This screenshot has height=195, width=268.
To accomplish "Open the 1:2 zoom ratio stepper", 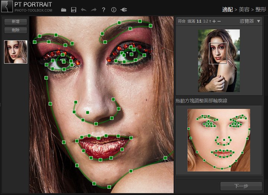I will pyautogui.click(x=207, y=21).
